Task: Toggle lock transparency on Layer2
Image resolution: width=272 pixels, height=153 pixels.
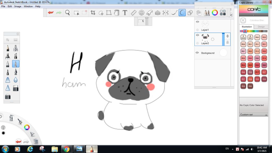Action: (227, 42)
